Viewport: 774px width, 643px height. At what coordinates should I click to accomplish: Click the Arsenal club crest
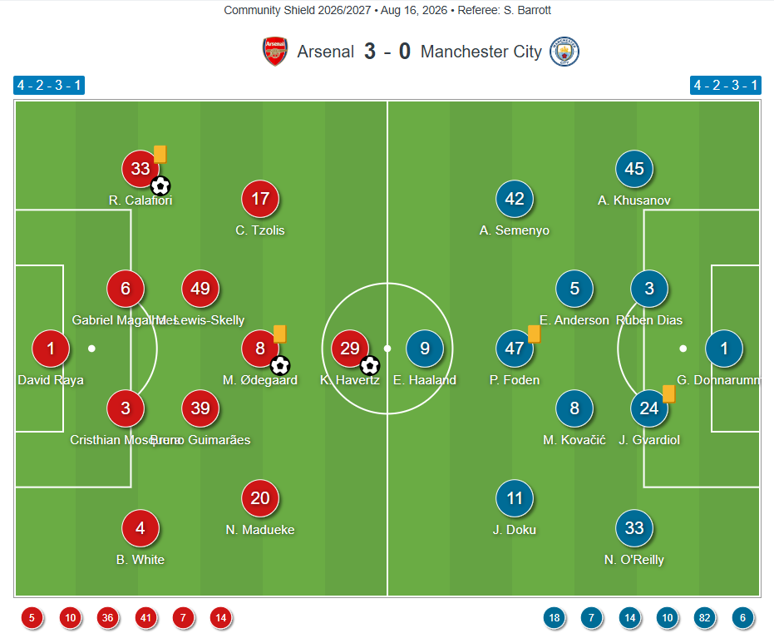click(x=275, y=52)
